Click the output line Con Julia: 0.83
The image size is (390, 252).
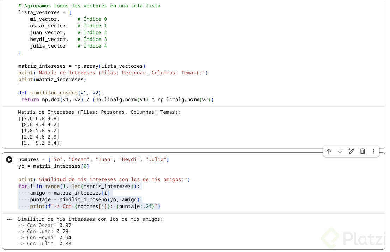point(44,244)
